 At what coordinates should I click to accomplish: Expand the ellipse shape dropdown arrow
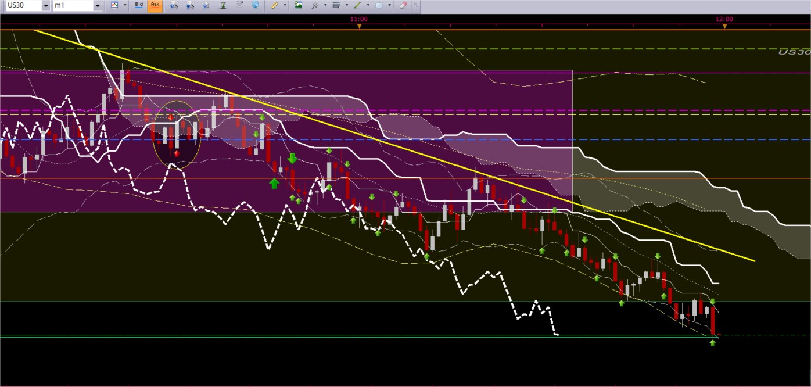[x=390, y=5]
